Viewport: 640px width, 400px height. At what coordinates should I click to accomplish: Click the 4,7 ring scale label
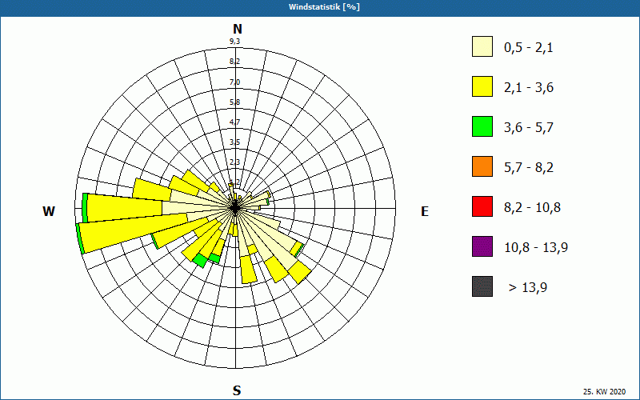tap(234, 122)
